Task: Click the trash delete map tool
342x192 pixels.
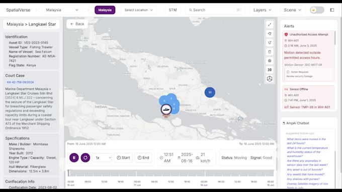Action: [x=270, y=52]
